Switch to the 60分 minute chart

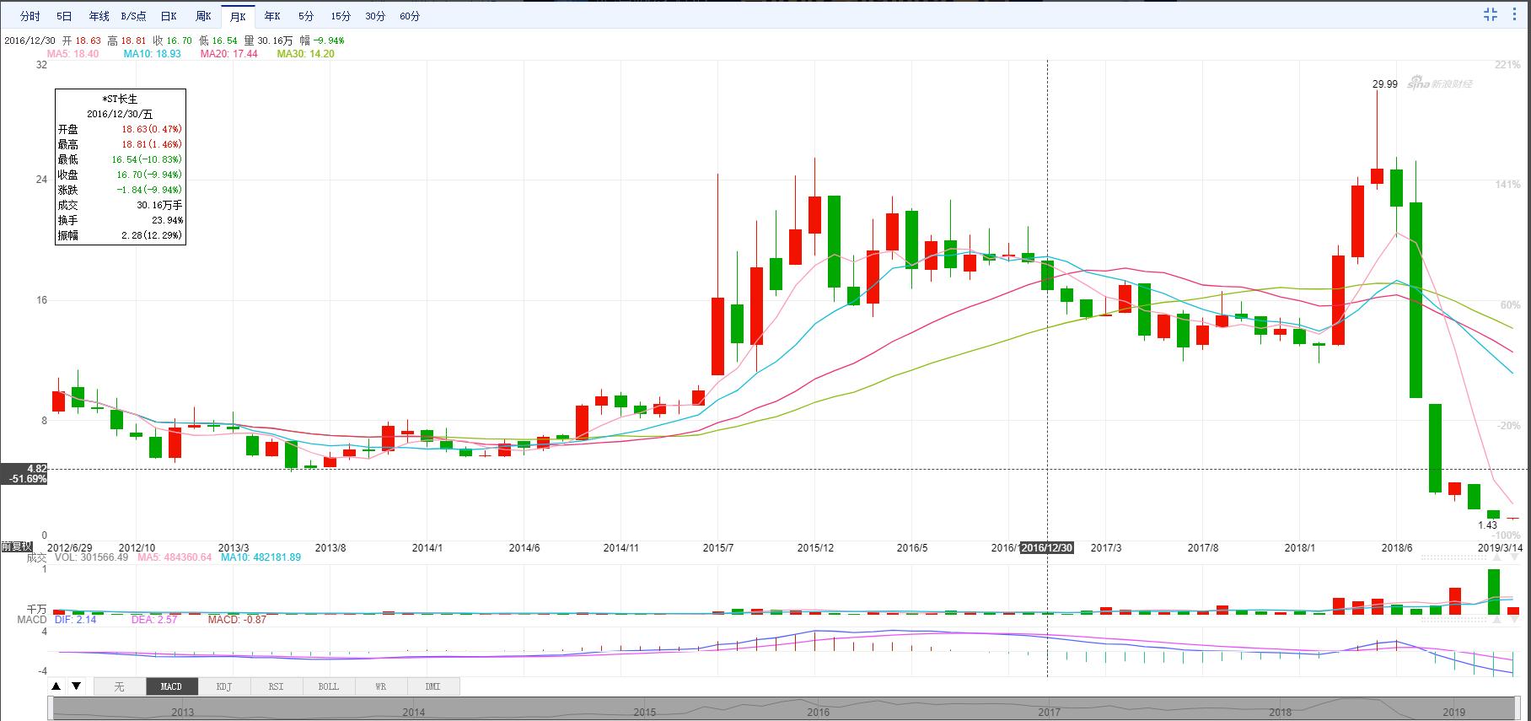point(410,16)
